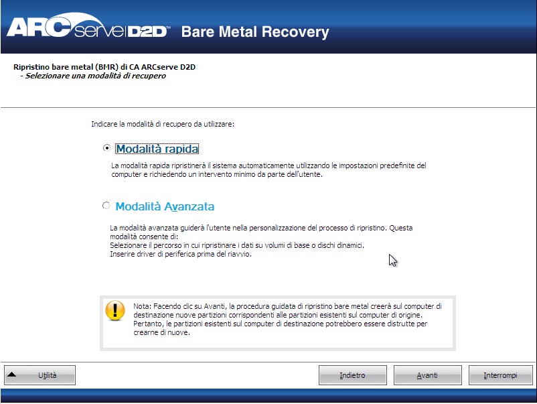Image resolution: width=537 pixels, height=404 pixels.
Task: Select the Modalità rapida radio button
Action: 106,148
